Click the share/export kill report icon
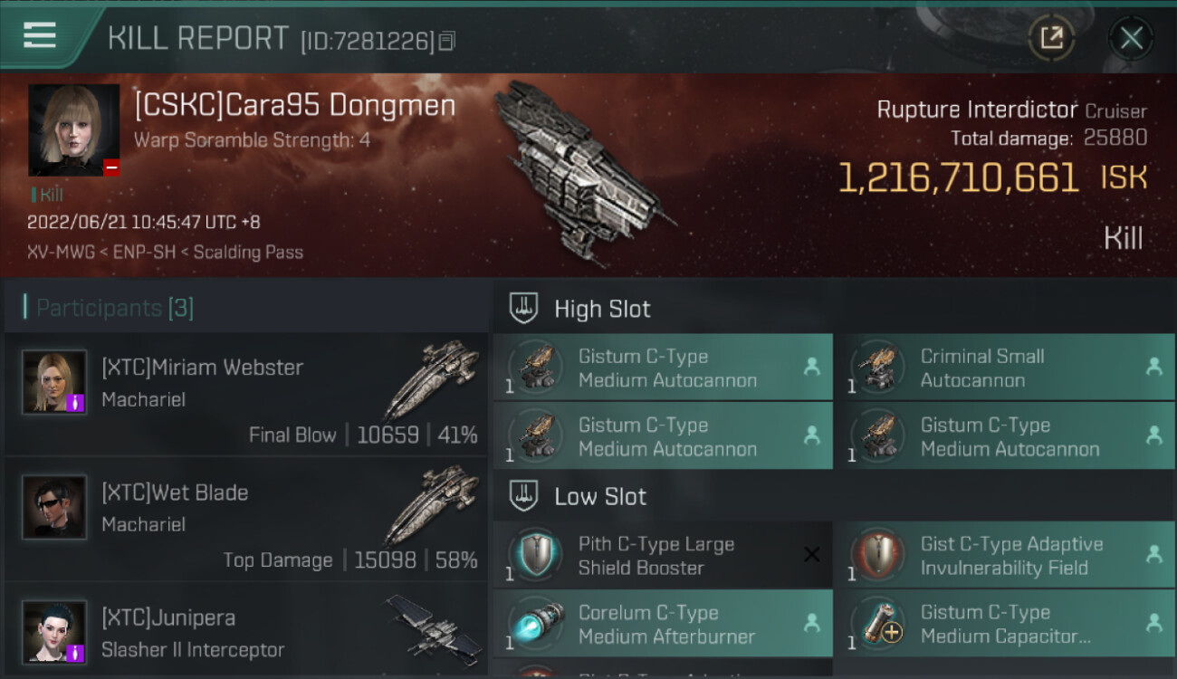 pos(1051,38)
